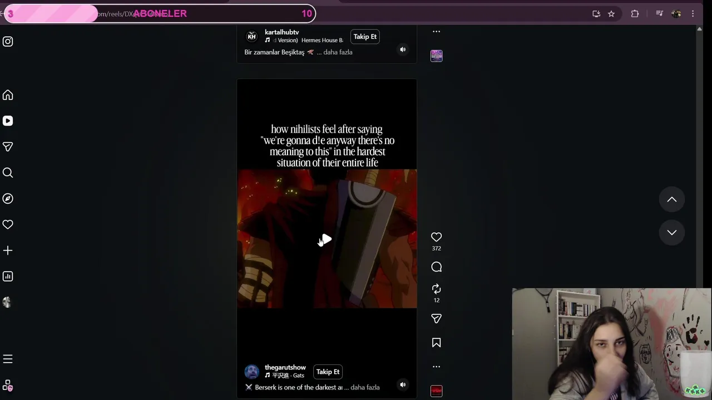Open the audio thumbnail of thegarutshow reel
The height and width of the screenshot is (400, 712).
[436, 391]
